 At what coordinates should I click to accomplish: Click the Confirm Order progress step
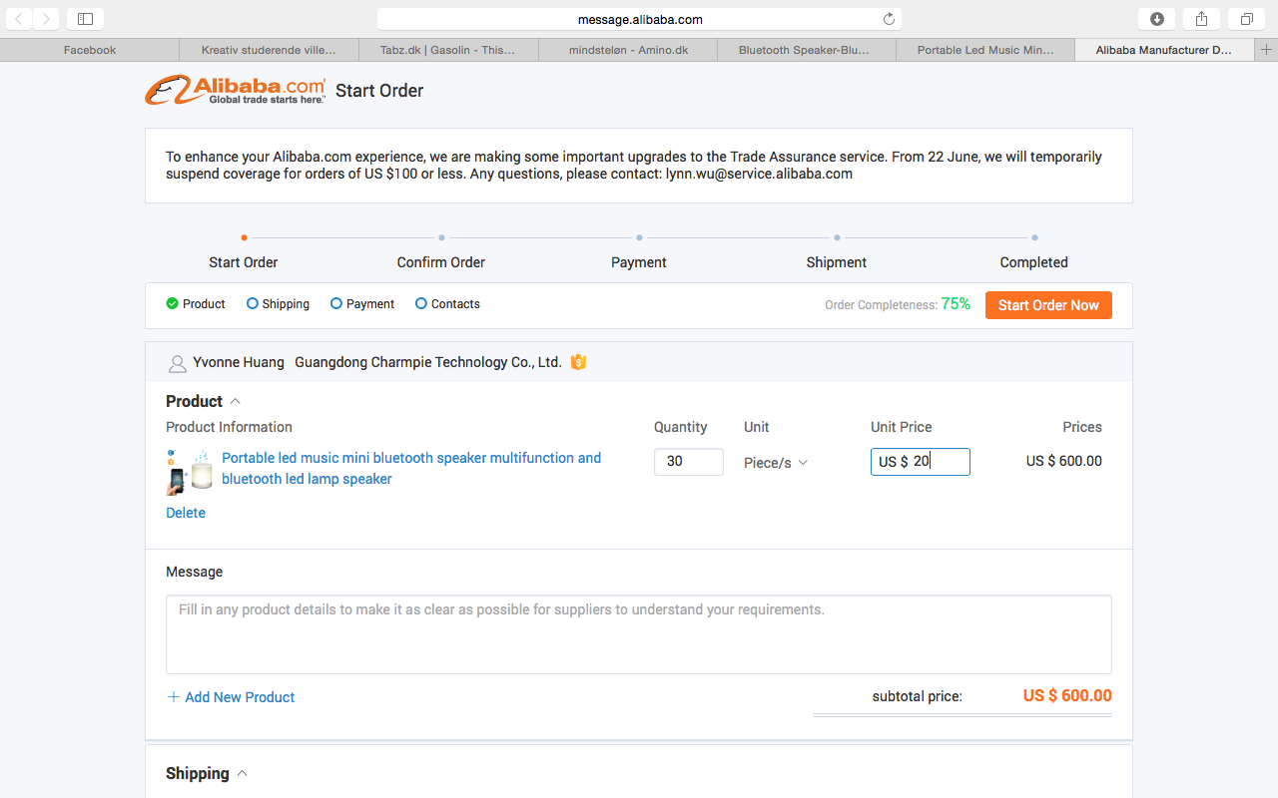click(x=441, y=262)
